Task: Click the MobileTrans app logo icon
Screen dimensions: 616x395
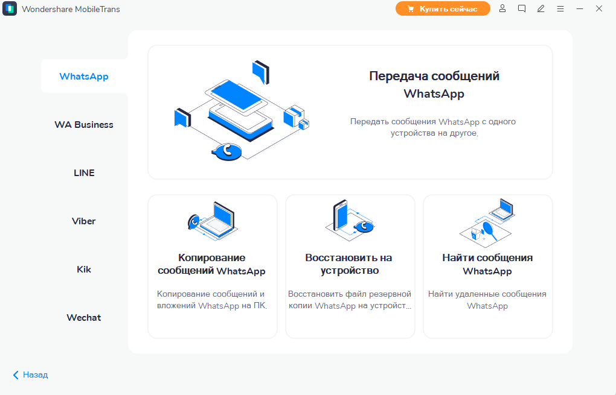Action: [x=10, y=8]
